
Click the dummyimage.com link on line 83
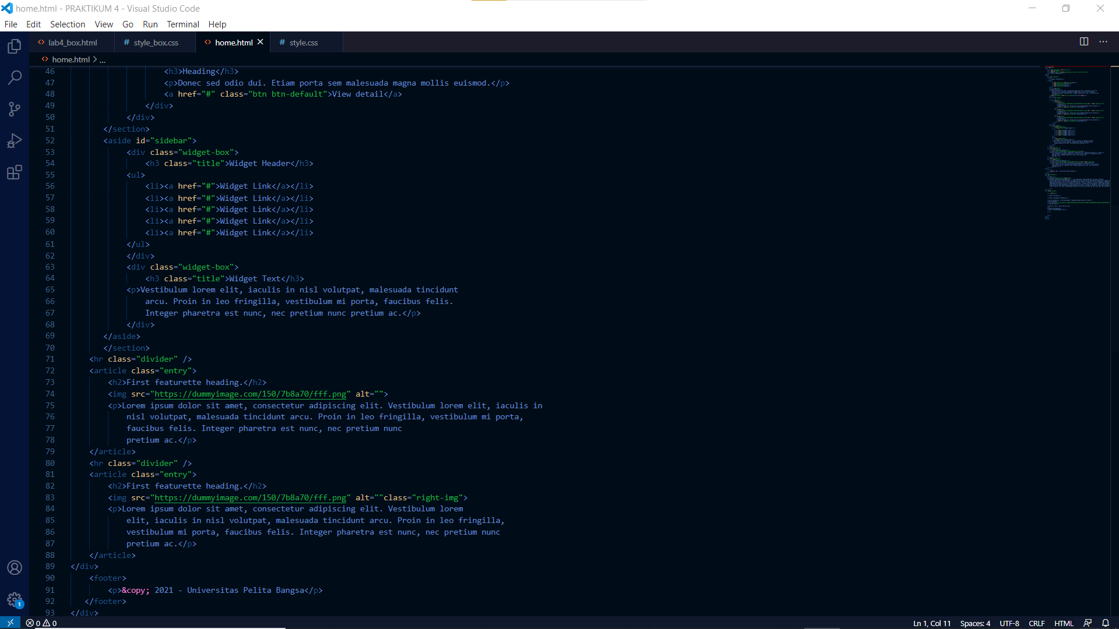[x=251, y=498]
